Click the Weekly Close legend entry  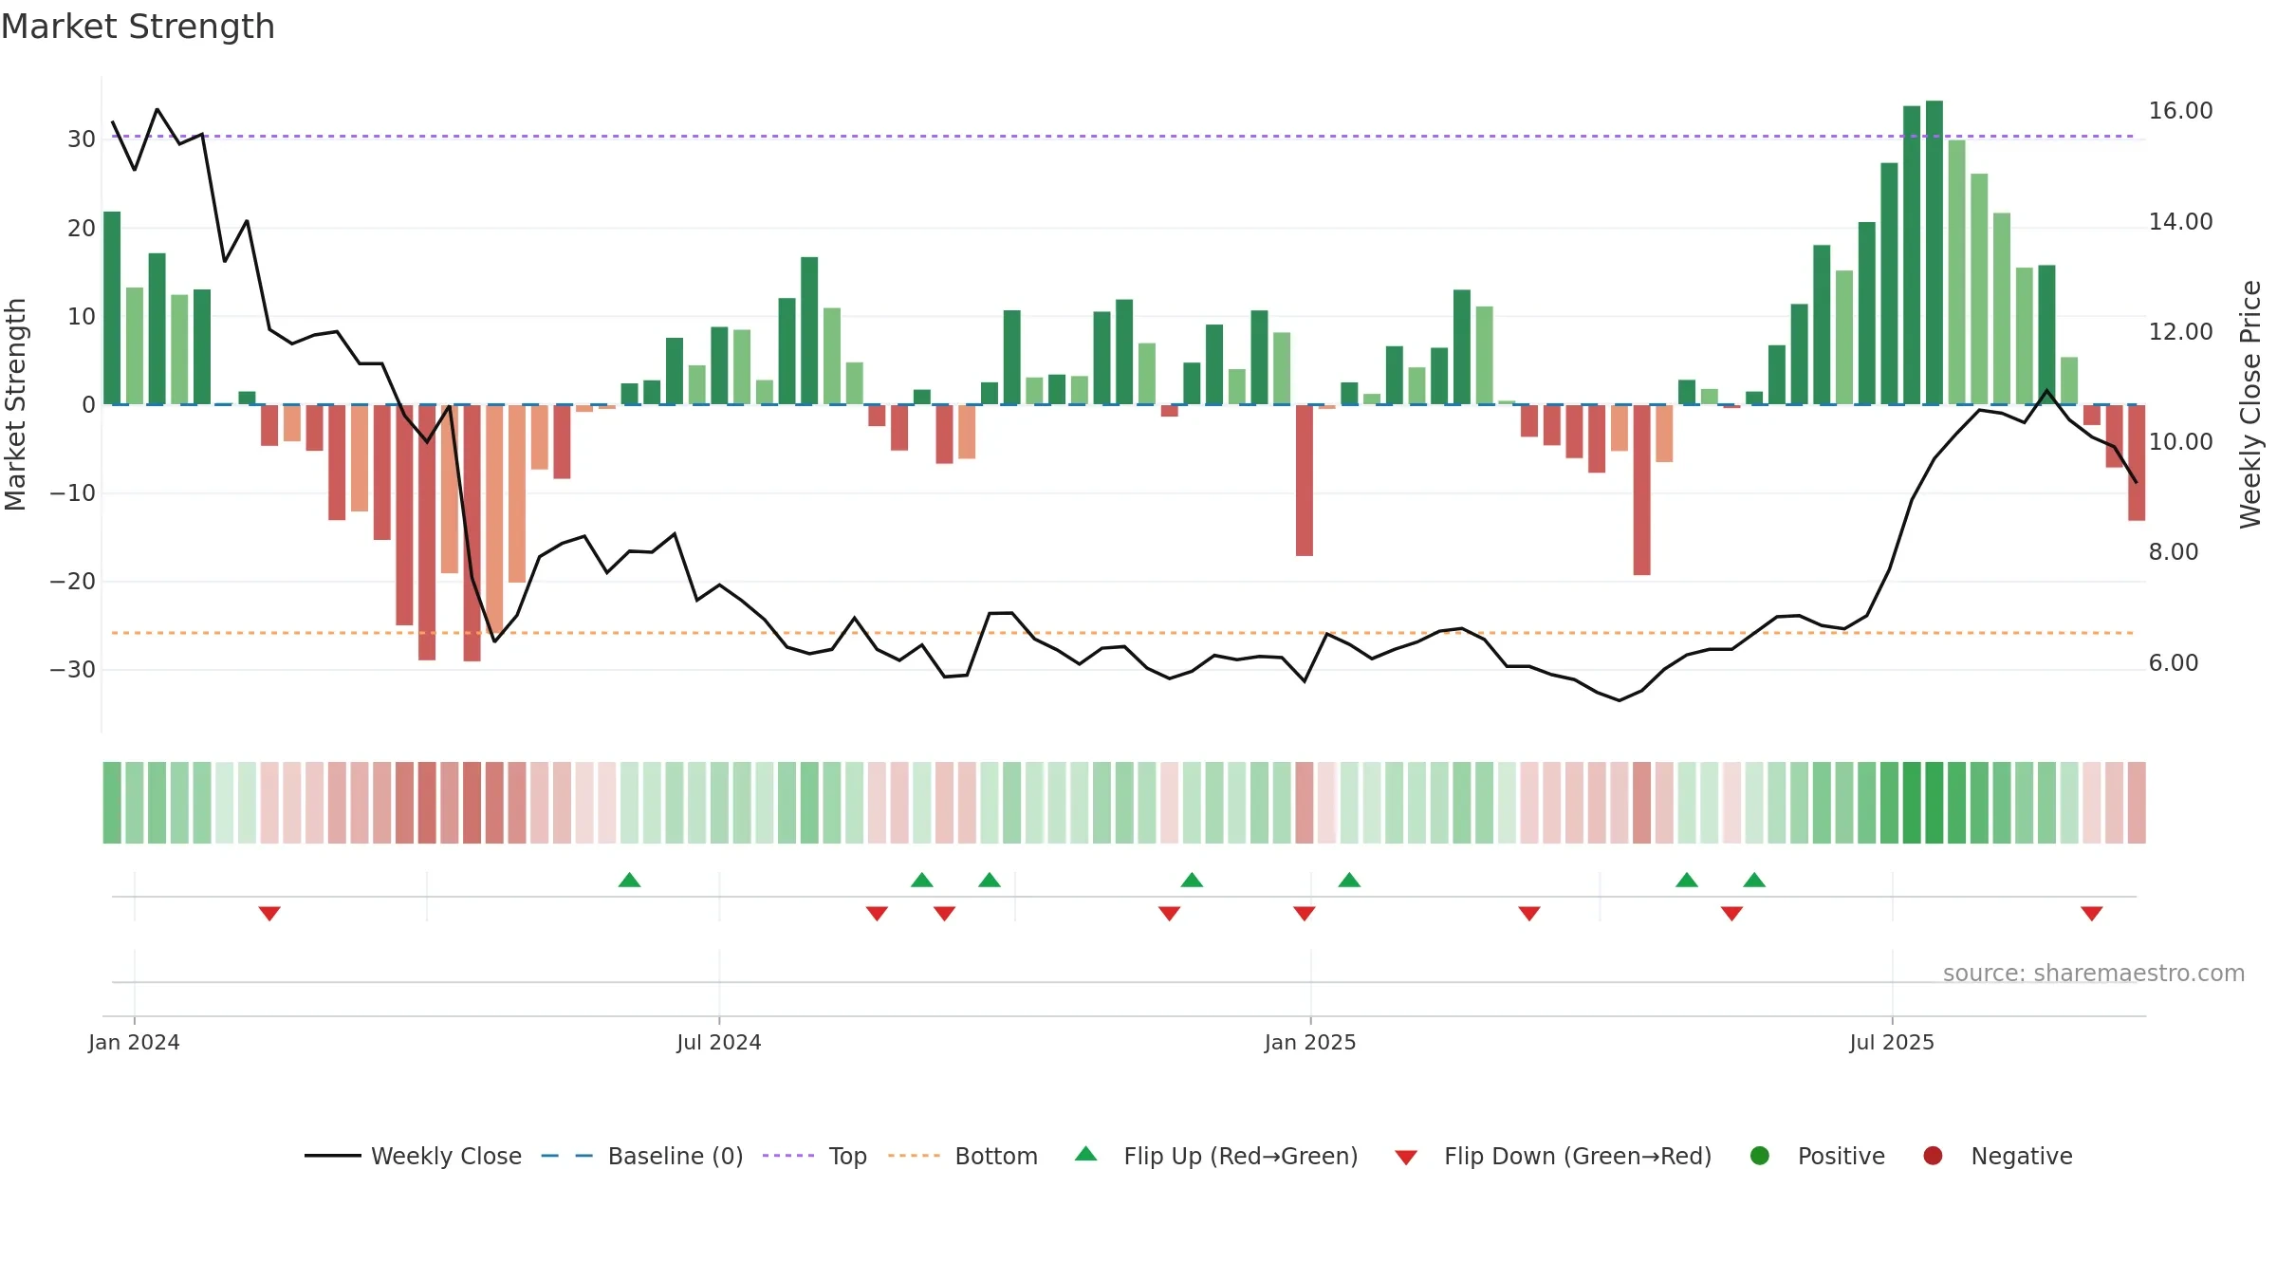tap(413, 1156)
